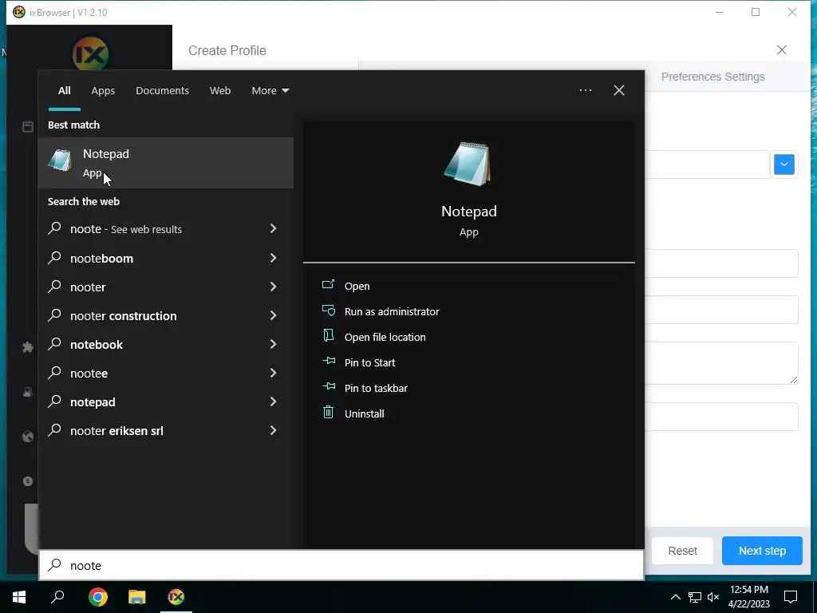
Task: Expand the 'noote - See web results' arrow
Action: coord(273,228)
